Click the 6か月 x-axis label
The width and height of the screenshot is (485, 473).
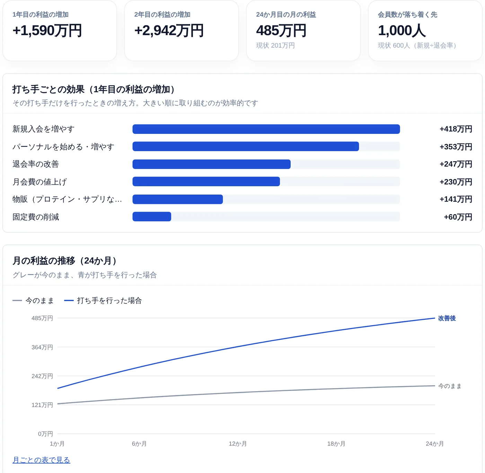pos(139,444)
